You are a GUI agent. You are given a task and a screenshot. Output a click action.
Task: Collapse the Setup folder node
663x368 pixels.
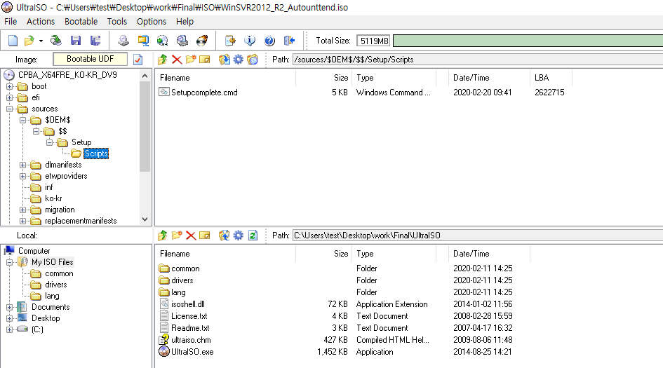[50, 142]
